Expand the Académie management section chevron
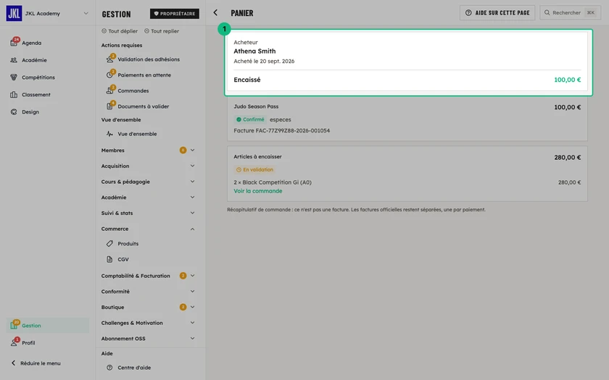 [192, 198]
